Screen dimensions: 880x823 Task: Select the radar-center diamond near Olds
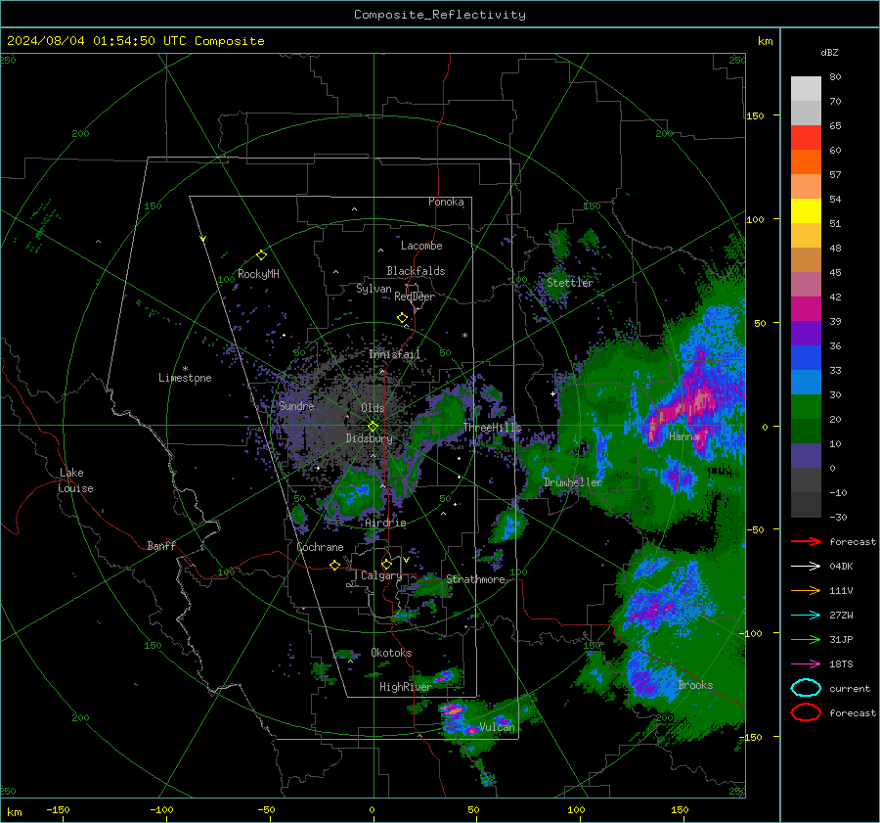pyautogui.click(x=373, y=427)
